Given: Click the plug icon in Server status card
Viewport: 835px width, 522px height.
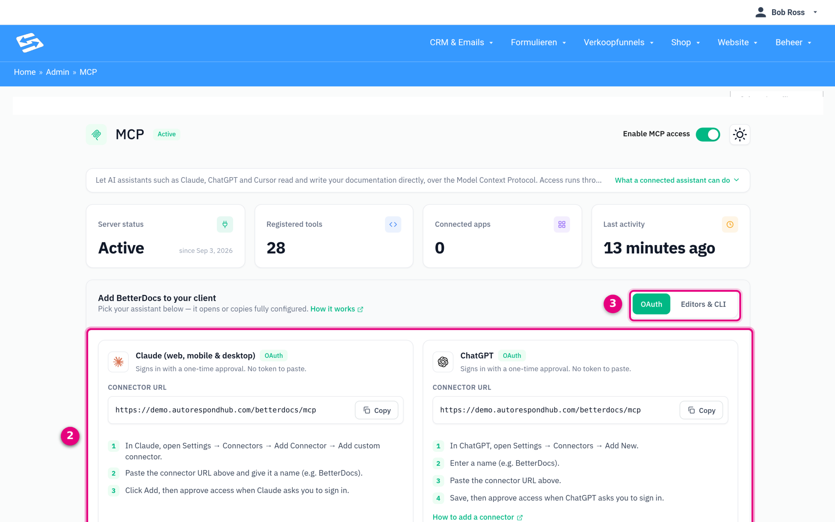Looking at the screenshot, I should tap(225, 224).
